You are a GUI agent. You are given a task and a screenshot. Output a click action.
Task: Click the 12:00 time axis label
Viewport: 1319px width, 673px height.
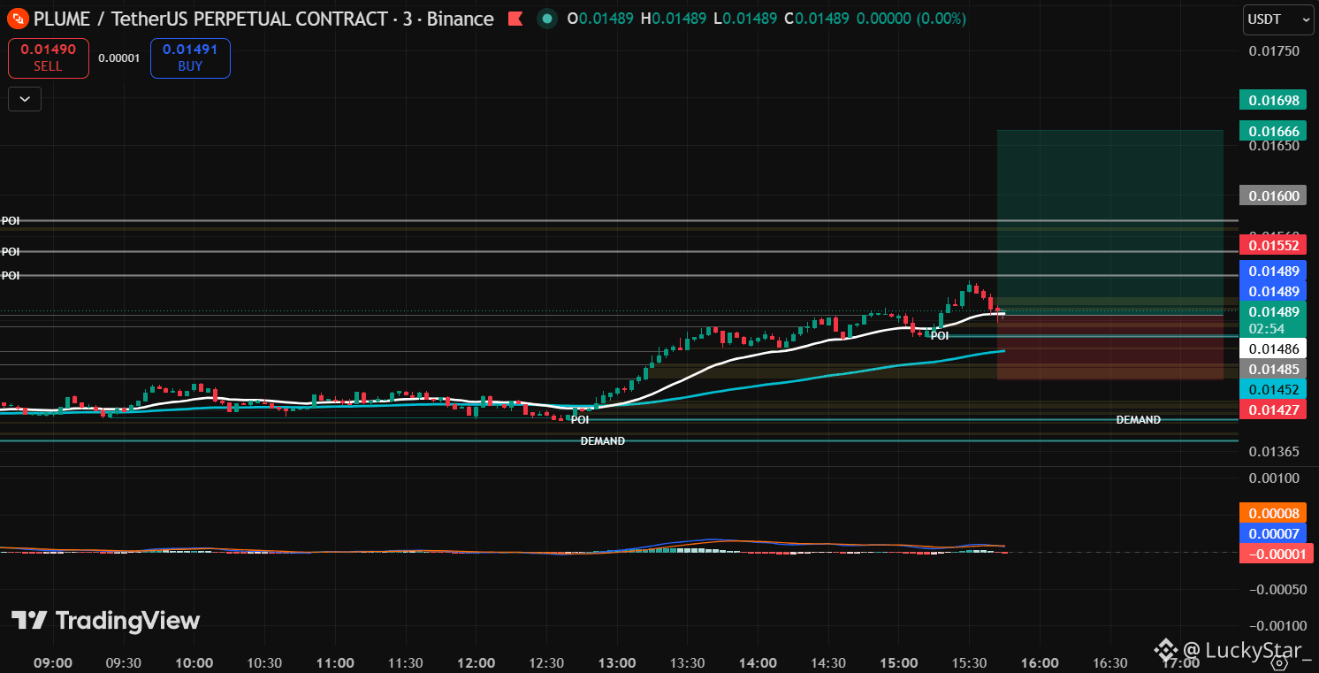(x=476, y=663)
